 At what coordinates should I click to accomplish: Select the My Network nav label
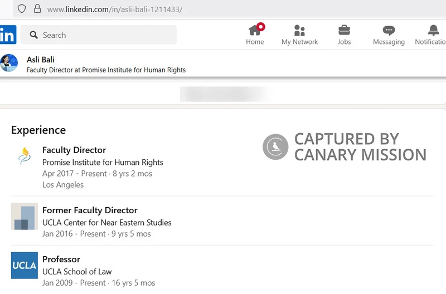point(299,42)
